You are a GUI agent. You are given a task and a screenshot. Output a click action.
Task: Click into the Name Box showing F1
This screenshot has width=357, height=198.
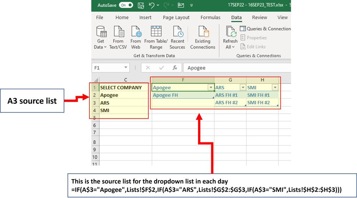[108, 68]
